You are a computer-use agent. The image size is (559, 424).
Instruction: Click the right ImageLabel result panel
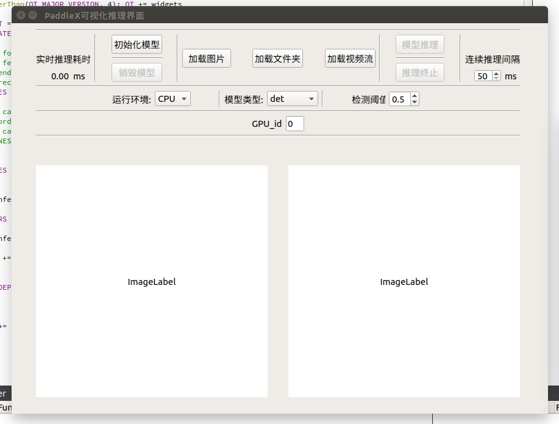(x=404, y=281)
